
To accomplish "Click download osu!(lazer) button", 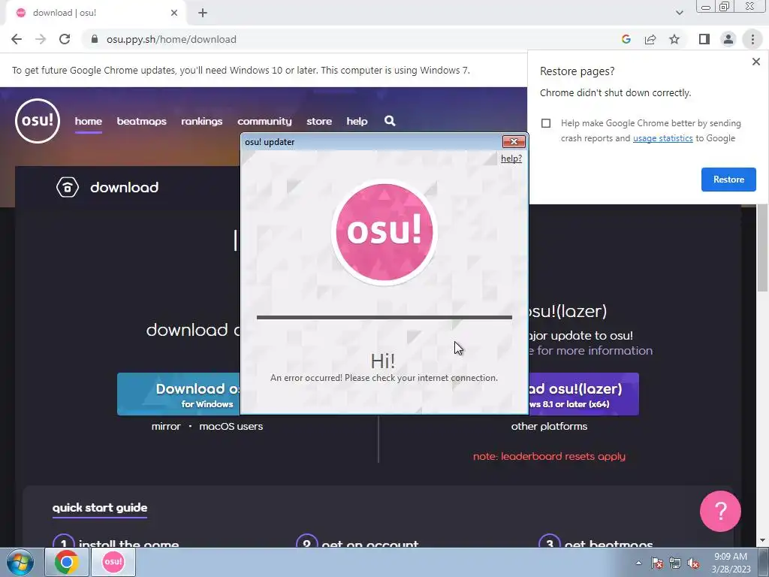I will click(584, 394).
